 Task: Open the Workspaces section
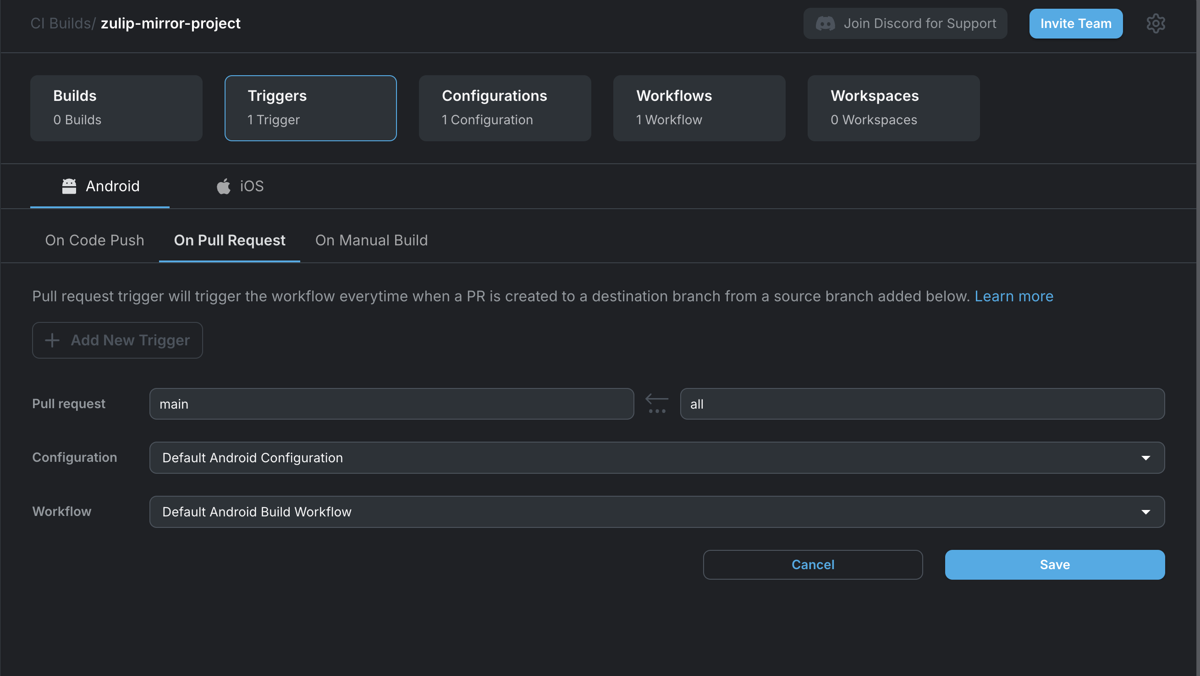click(893, 108)
